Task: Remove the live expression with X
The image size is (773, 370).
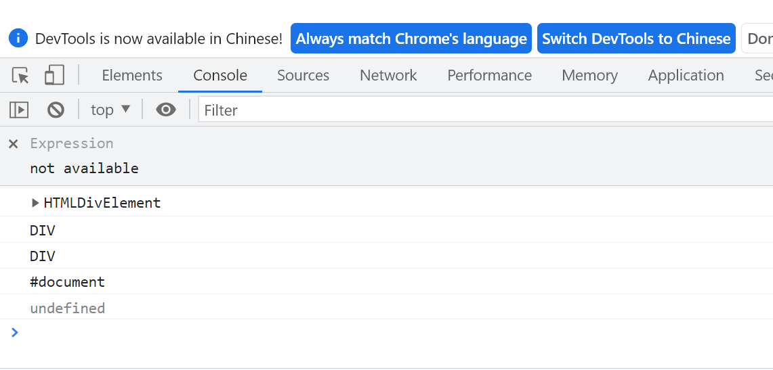Action: (x=14, y=143)
